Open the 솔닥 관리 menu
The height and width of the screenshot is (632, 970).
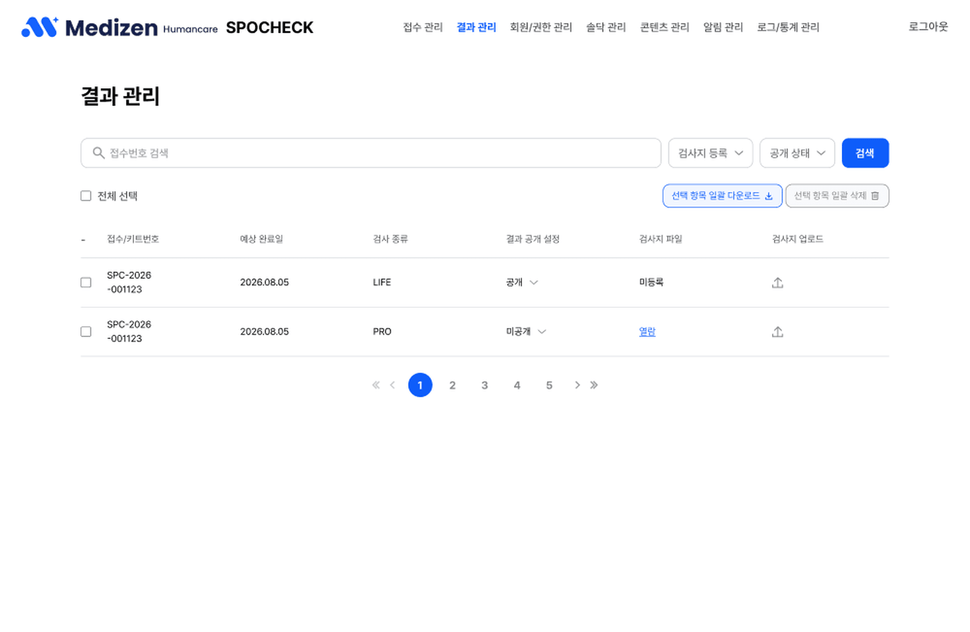[x=606, y=27]
